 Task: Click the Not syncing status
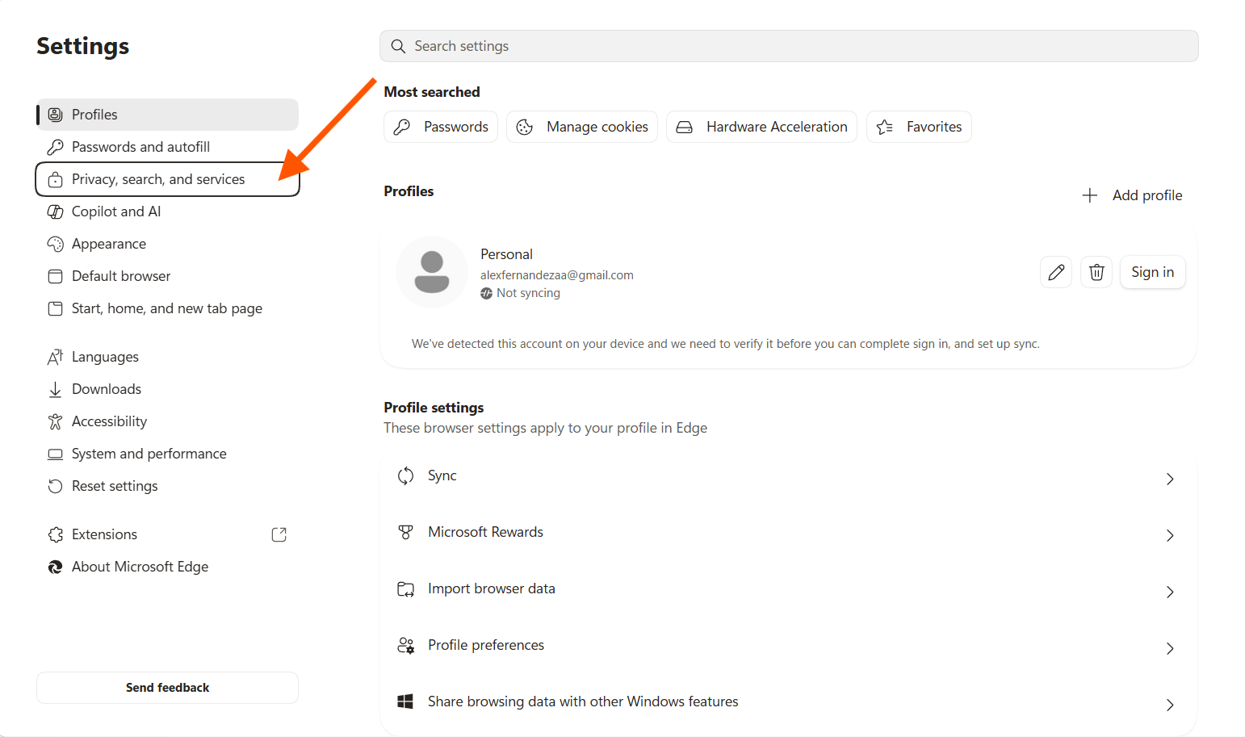[x=521, y=293]
